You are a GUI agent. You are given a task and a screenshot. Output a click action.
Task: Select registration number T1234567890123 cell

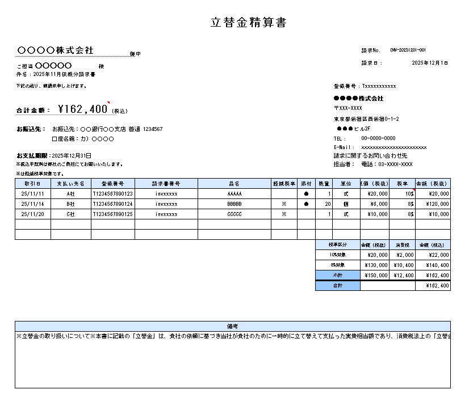(112, 193)
